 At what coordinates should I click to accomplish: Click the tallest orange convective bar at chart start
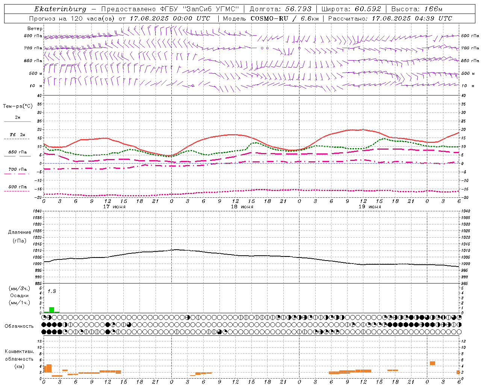pyautogui.click(x=49, y=368)
